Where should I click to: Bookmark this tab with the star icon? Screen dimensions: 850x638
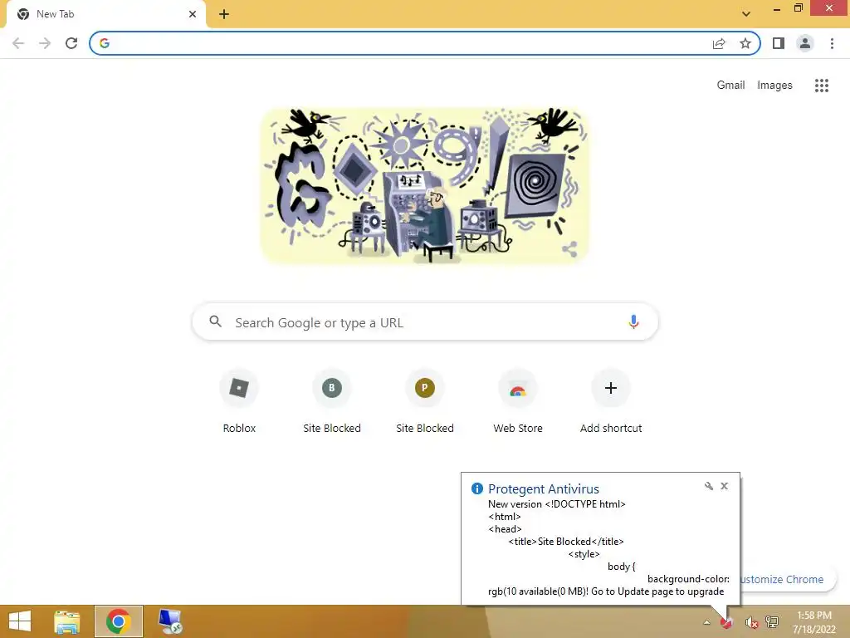pos(745,43)
